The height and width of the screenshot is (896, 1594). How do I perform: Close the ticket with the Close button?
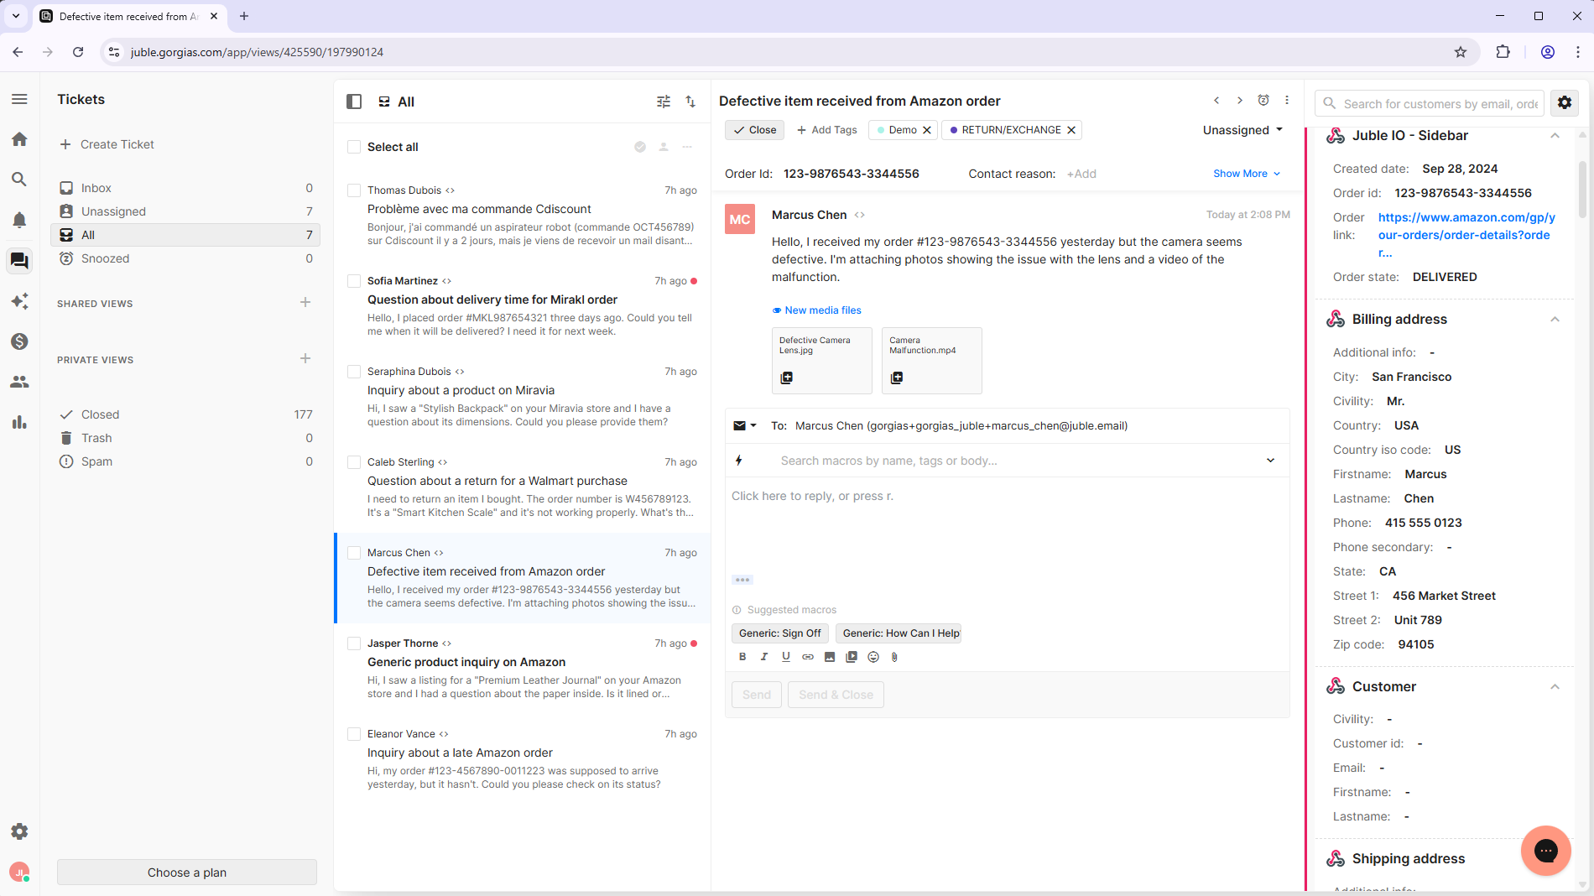755,130
